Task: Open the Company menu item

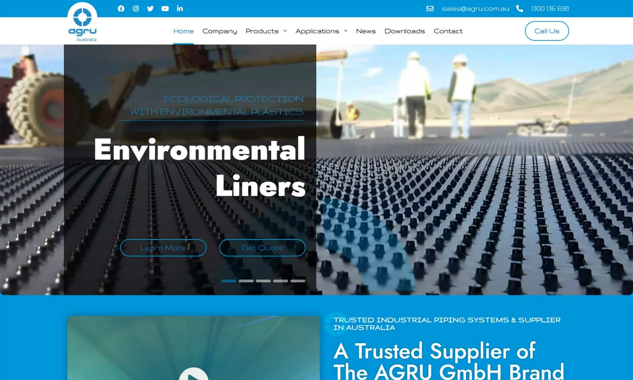Action: 220,31
